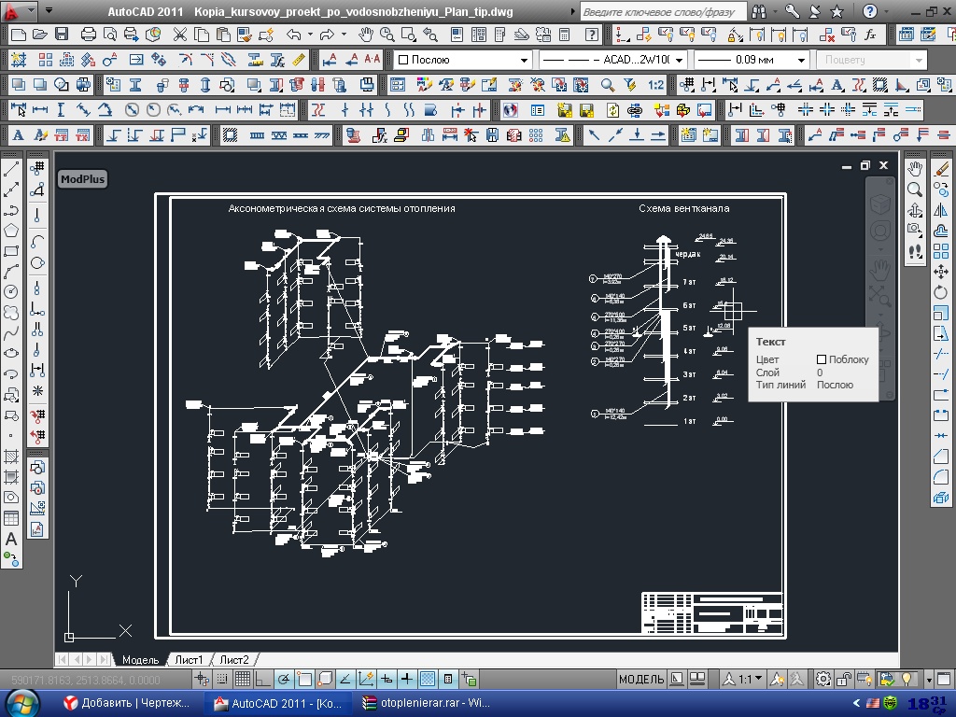Select the Move tool in Modify toolbar
The height and width of the screenshot is (717, 956).
click(x=941, y=272)
